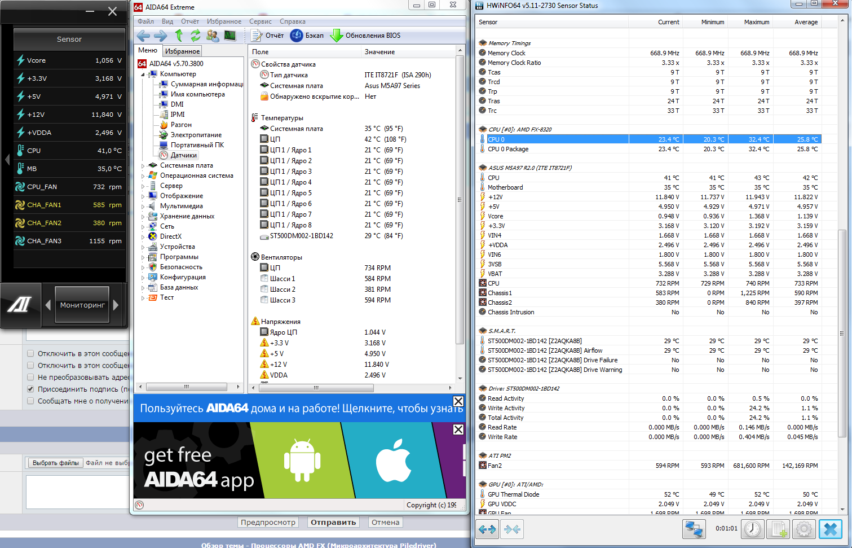Click the AI Suite logo button
Screen dimensions: 852x548
click(x=20, y=305)
